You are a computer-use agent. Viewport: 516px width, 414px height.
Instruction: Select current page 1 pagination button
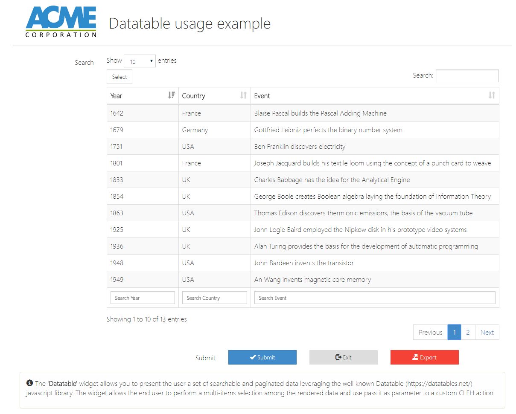pos(454,333)
